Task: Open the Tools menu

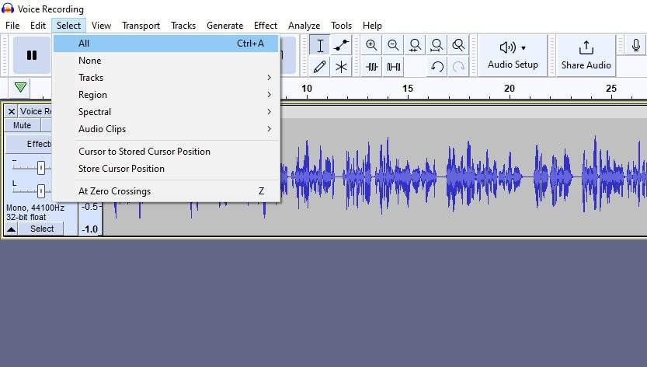Action: pyautogui.click(x=341, y=26)
